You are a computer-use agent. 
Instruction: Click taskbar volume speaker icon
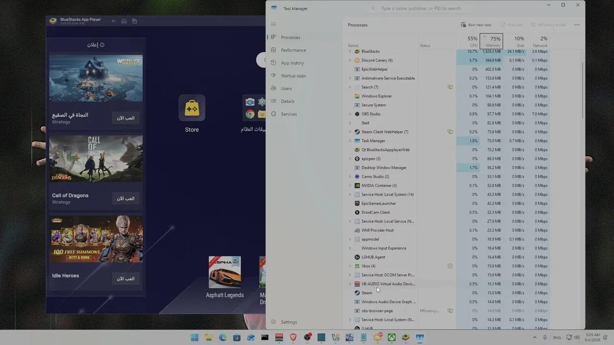click(577, 337)
